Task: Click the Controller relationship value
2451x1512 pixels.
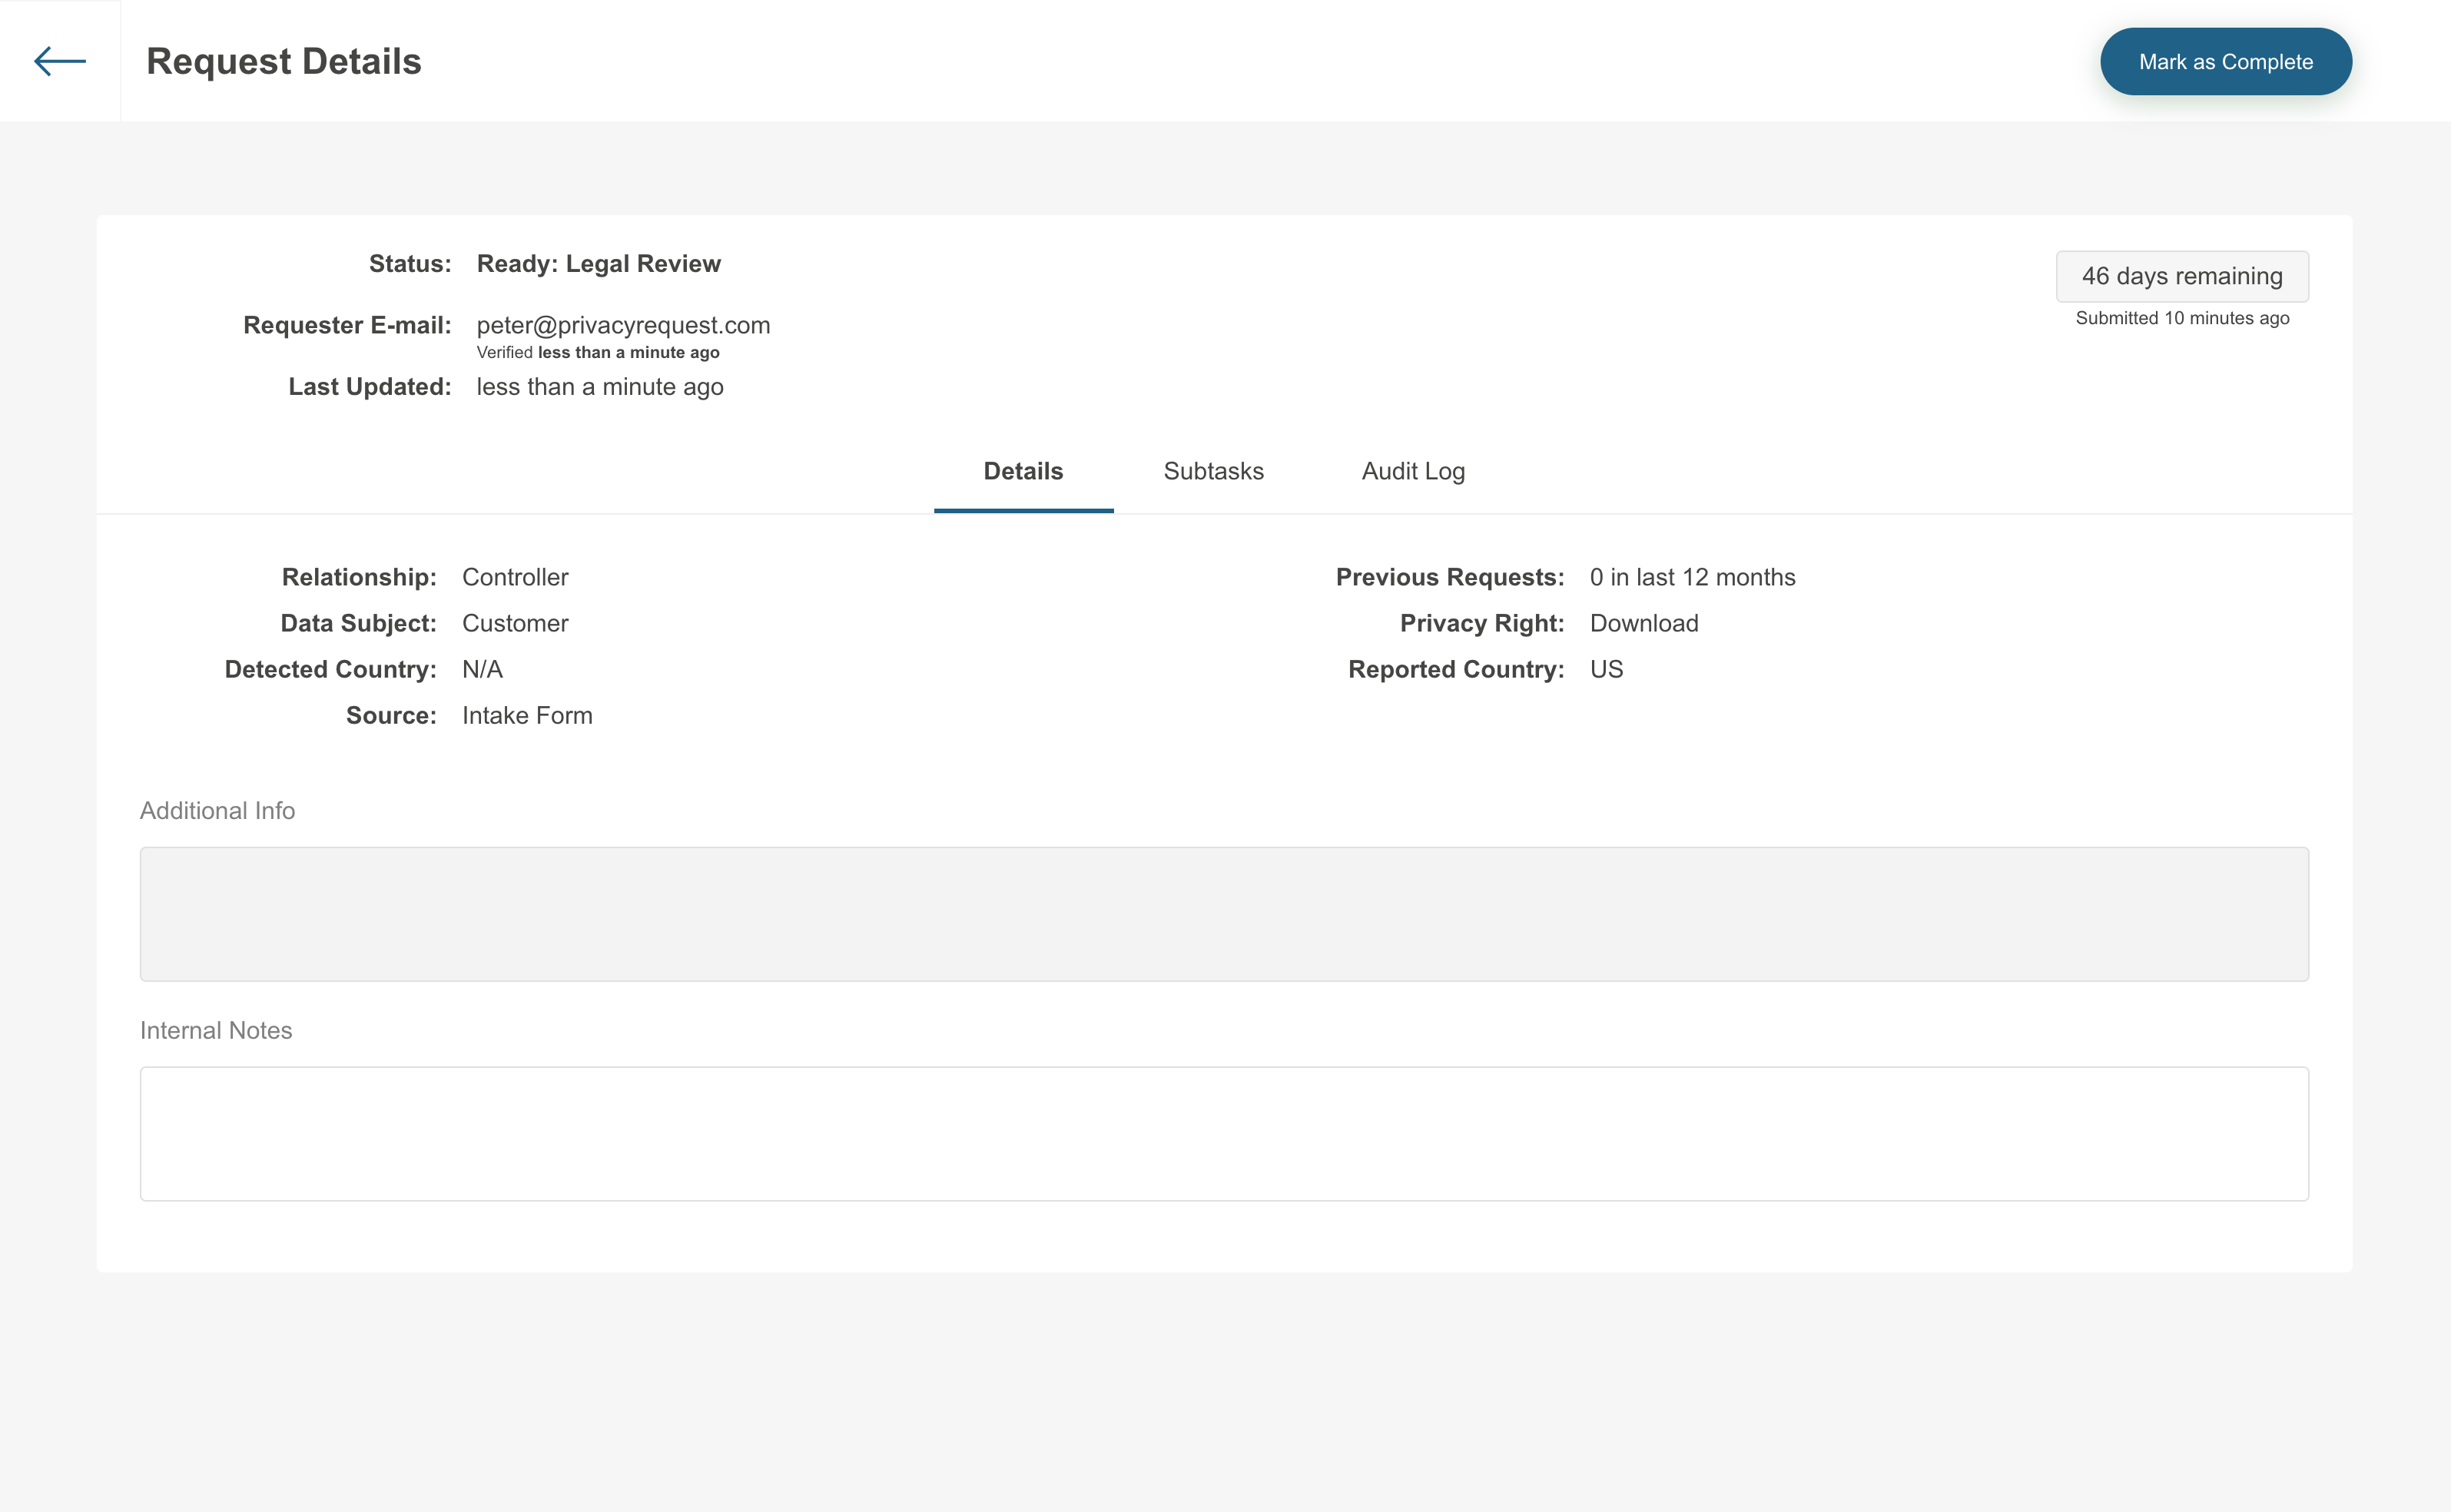Action: click(x=515, y=577)
